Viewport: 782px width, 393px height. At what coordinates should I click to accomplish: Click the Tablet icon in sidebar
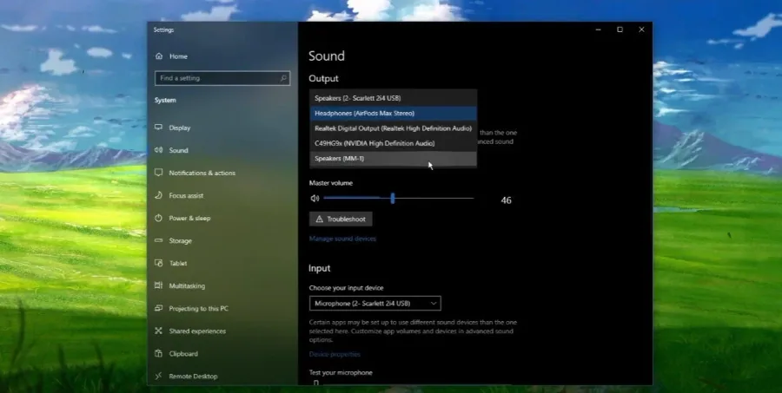(159, 263)
